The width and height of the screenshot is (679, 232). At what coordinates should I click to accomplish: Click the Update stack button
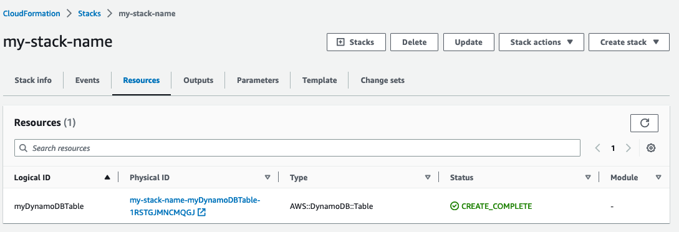(468, 42)
